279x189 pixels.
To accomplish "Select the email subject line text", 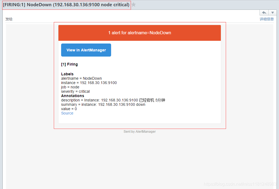I will tap(66, 5).
